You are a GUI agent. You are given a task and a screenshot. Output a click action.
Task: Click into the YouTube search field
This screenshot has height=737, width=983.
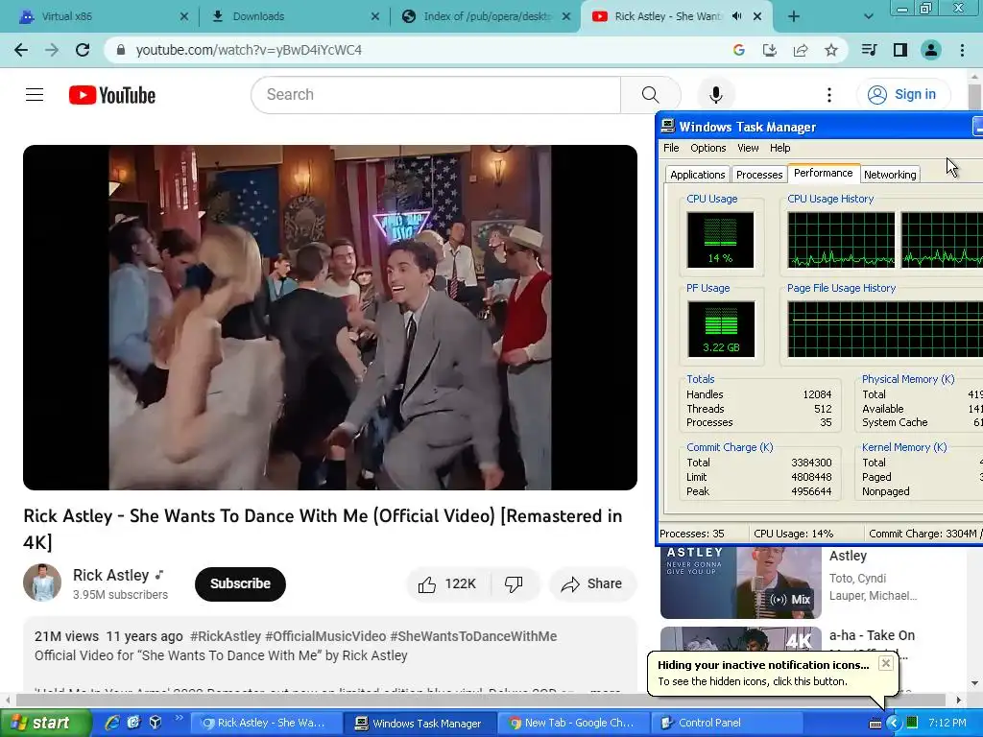point(436,95)
